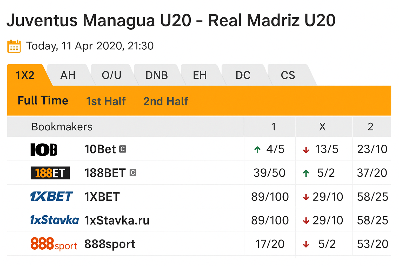Click the orange calendar icon

pyautogui.click(x=14, y=46)
